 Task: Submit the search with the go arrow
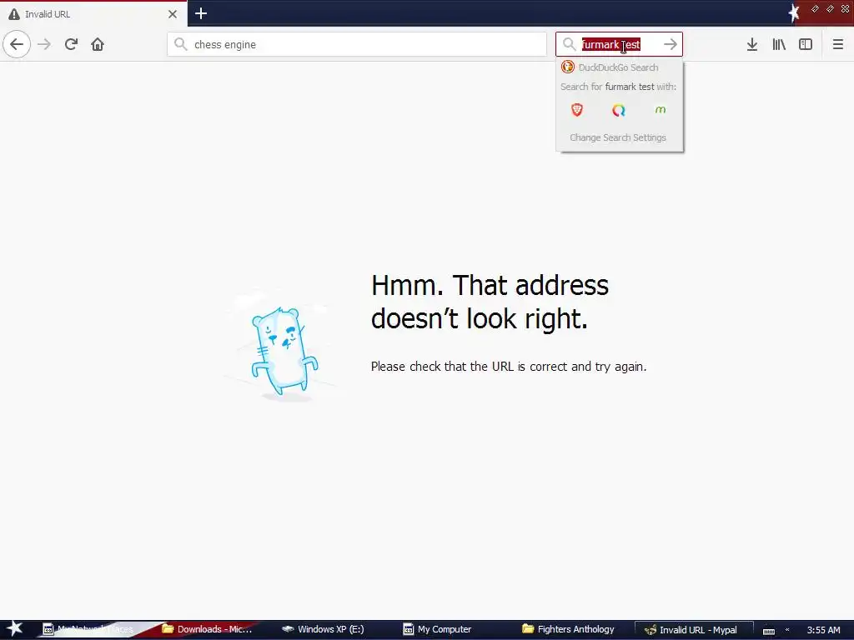671,44
